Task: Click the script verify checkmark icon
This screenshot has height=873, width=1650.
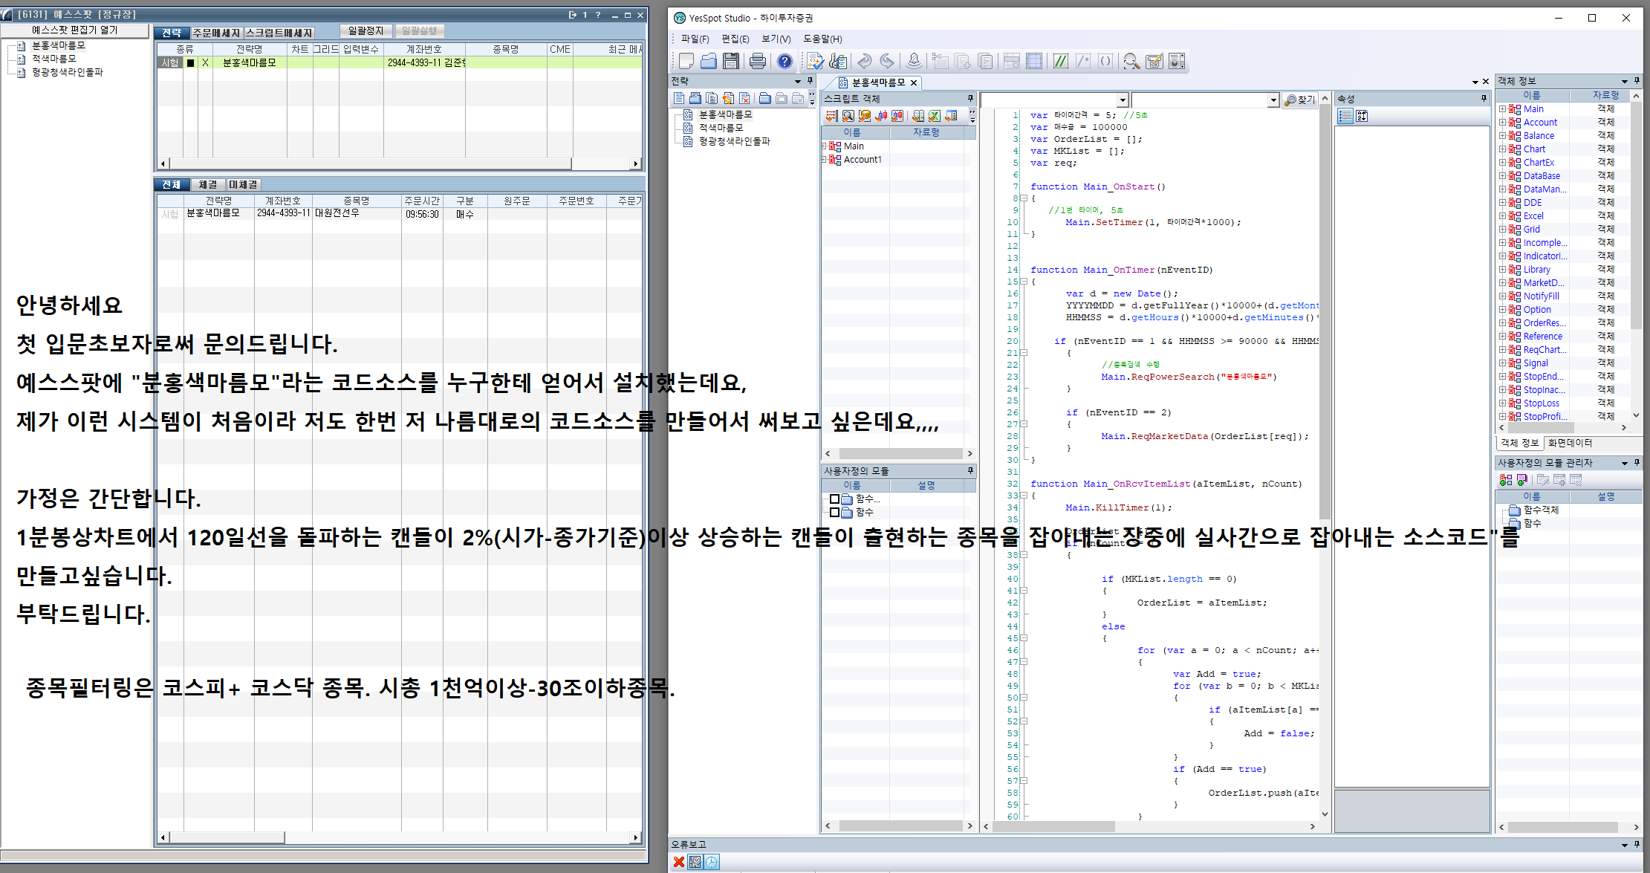Action: (x=815, y=61)
